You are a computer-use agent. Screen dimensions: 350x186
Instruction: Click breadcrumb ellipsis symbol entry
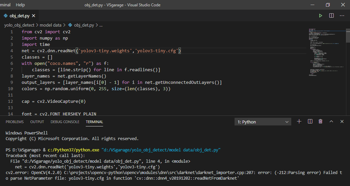pyautogui.click(x=101, y=25)
